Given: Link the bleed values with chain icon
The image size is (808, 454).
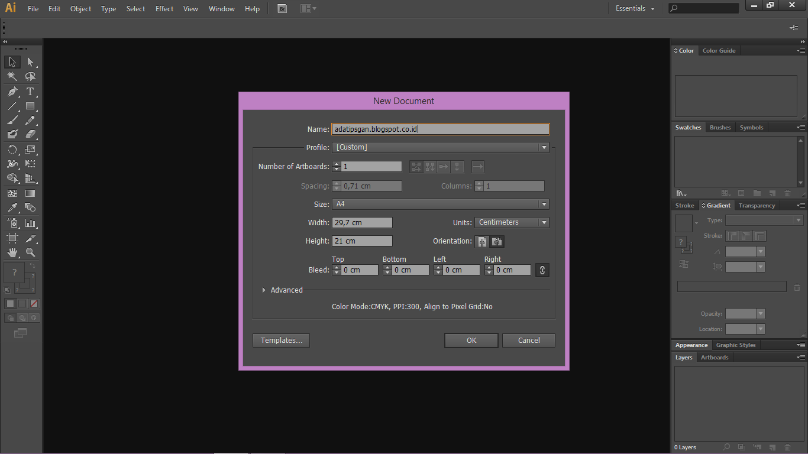Looking at the screenshot, I should (x=542, y=270).
